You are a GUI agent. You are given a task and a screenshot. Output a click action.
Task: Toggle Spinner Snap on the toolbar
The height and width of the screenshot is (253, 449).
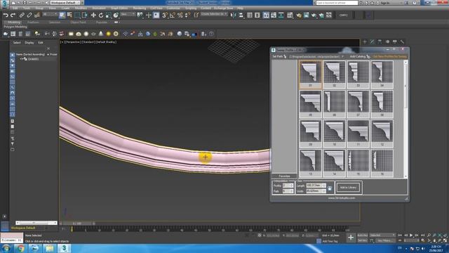click(x=187, y=15)
